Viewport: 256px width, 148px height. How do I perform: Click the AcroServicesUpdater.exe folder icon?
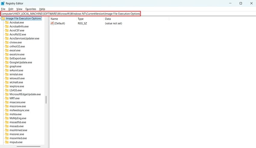click(7, 38)
